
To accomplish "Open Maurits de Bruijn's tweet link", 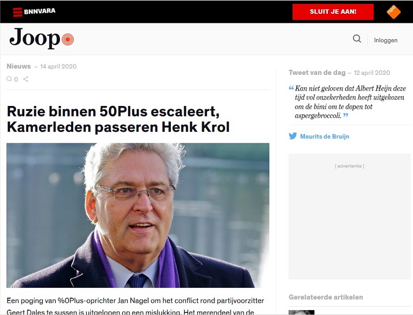I will 324,136.
